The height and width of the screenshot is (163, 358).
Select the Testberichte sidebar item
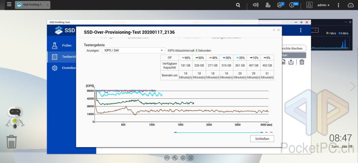coord(62,57)
